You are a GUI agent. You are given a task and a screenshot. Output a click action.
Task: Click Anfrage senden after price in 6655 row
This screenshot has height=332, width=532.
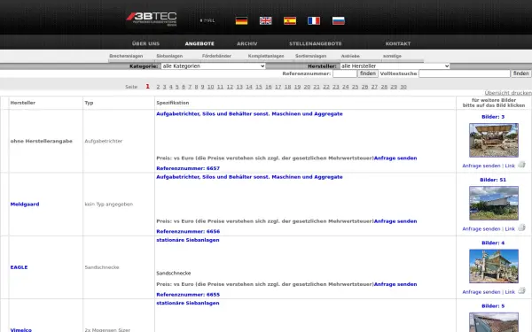coord(395,284)
